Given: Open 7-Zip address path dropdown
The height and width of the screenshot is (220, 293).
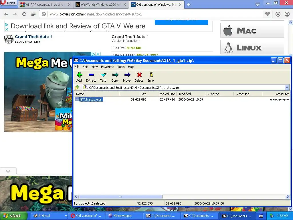Looking at the screenshot, I should 287,87.
